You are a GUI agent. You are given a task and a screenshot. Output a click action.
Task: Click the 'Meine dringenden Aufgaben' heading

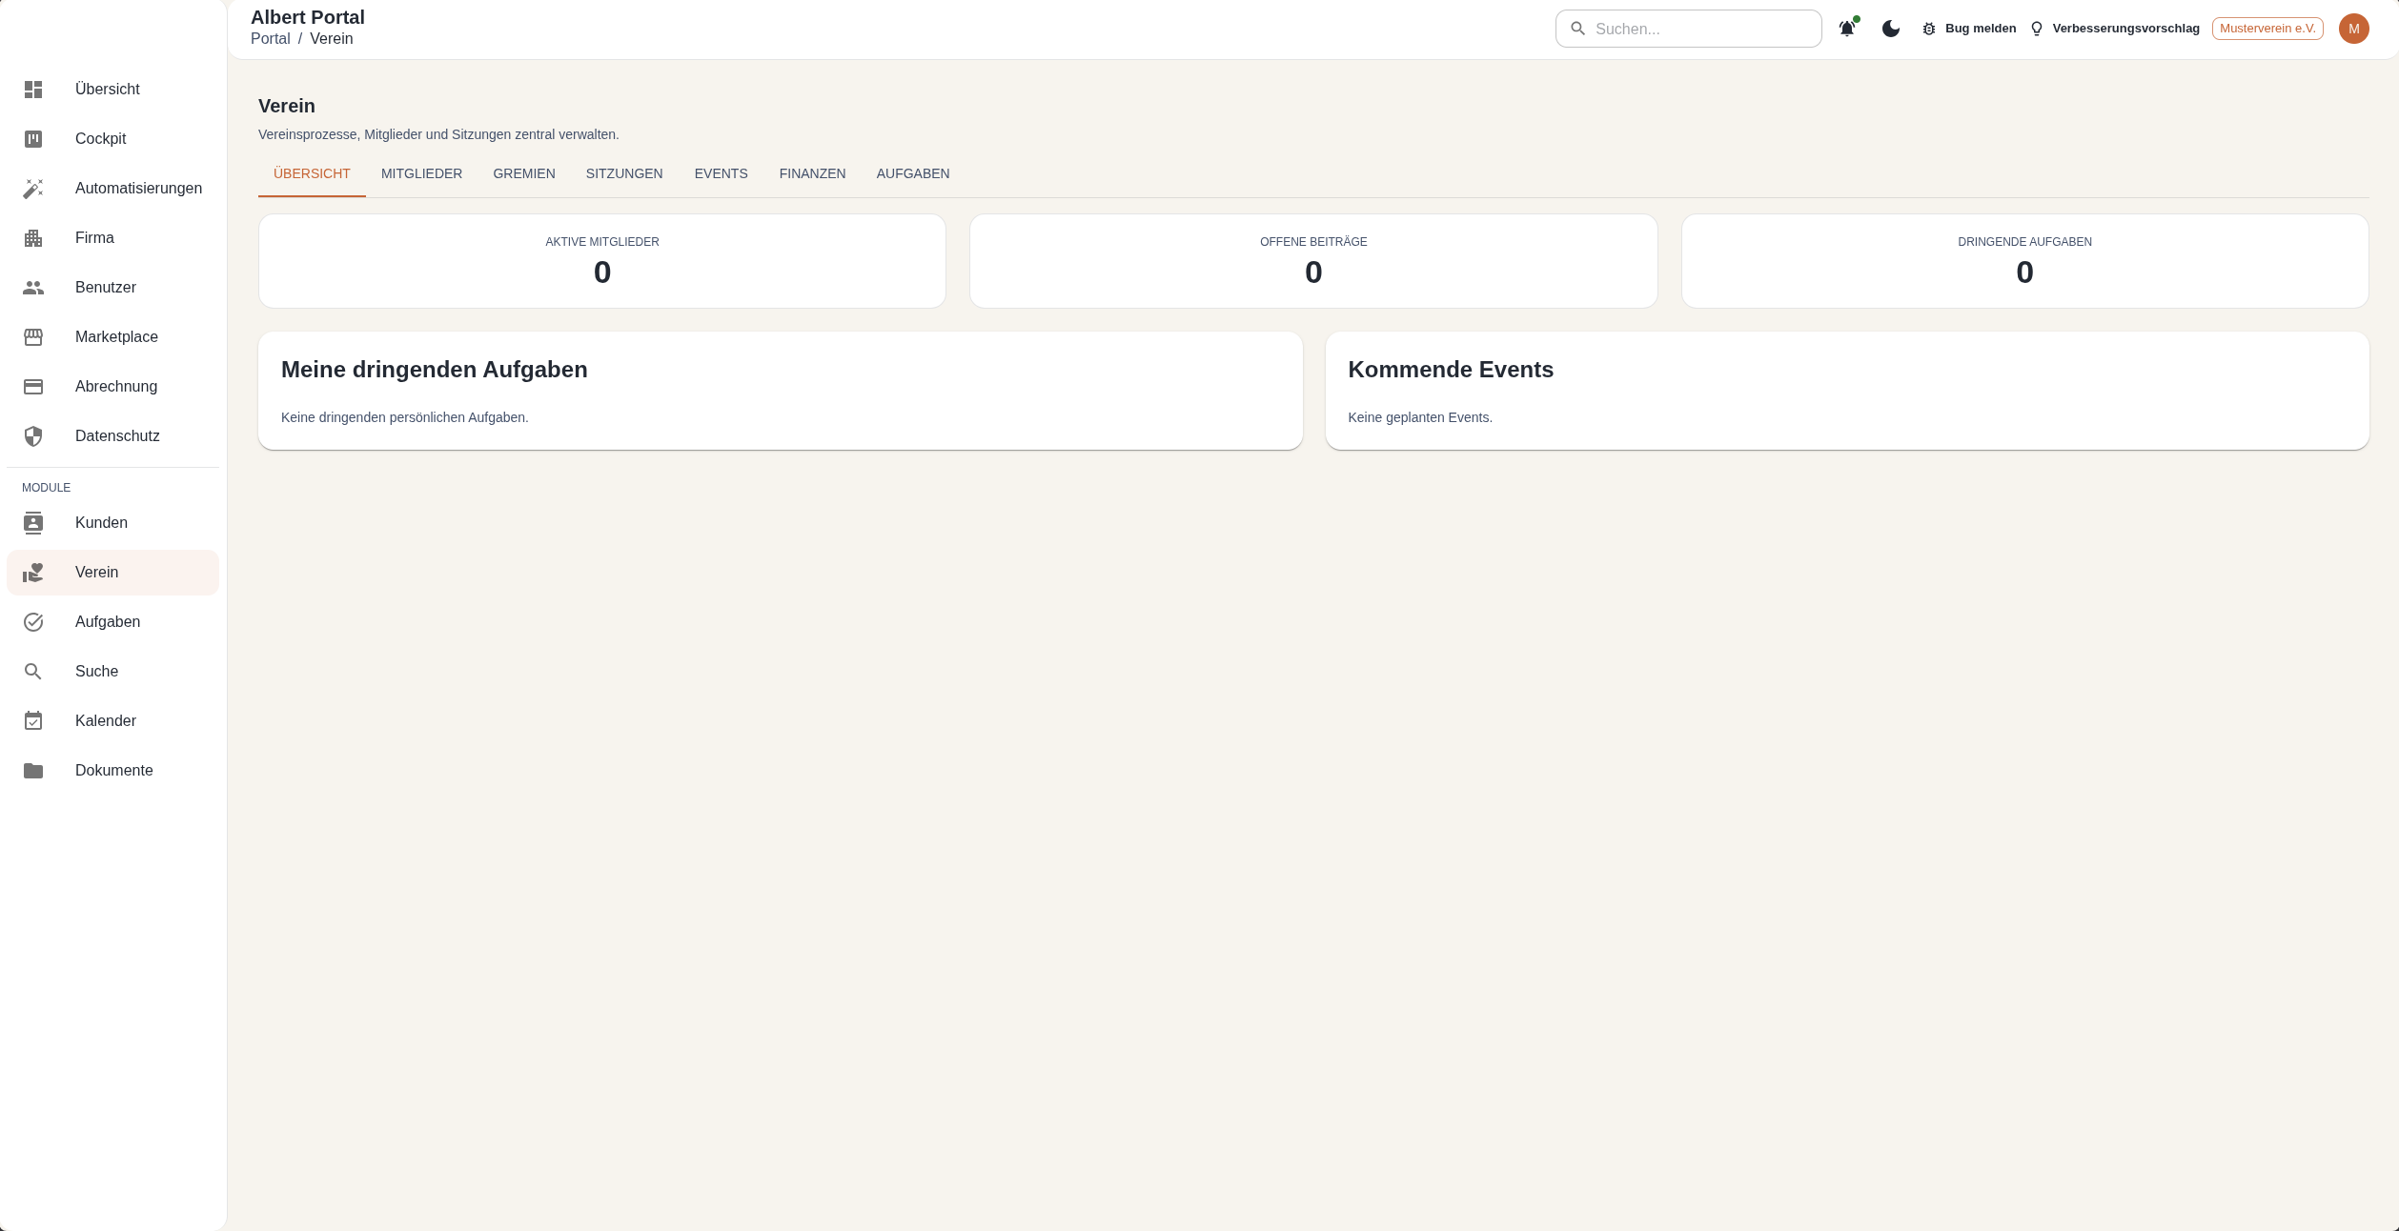click(x=435, y=370)
